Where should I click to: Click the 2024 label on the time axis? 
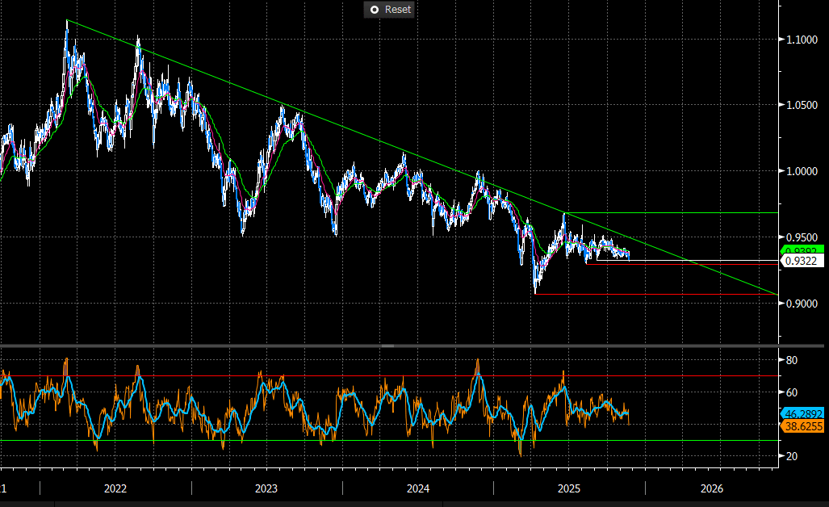[x=417, y=488]
